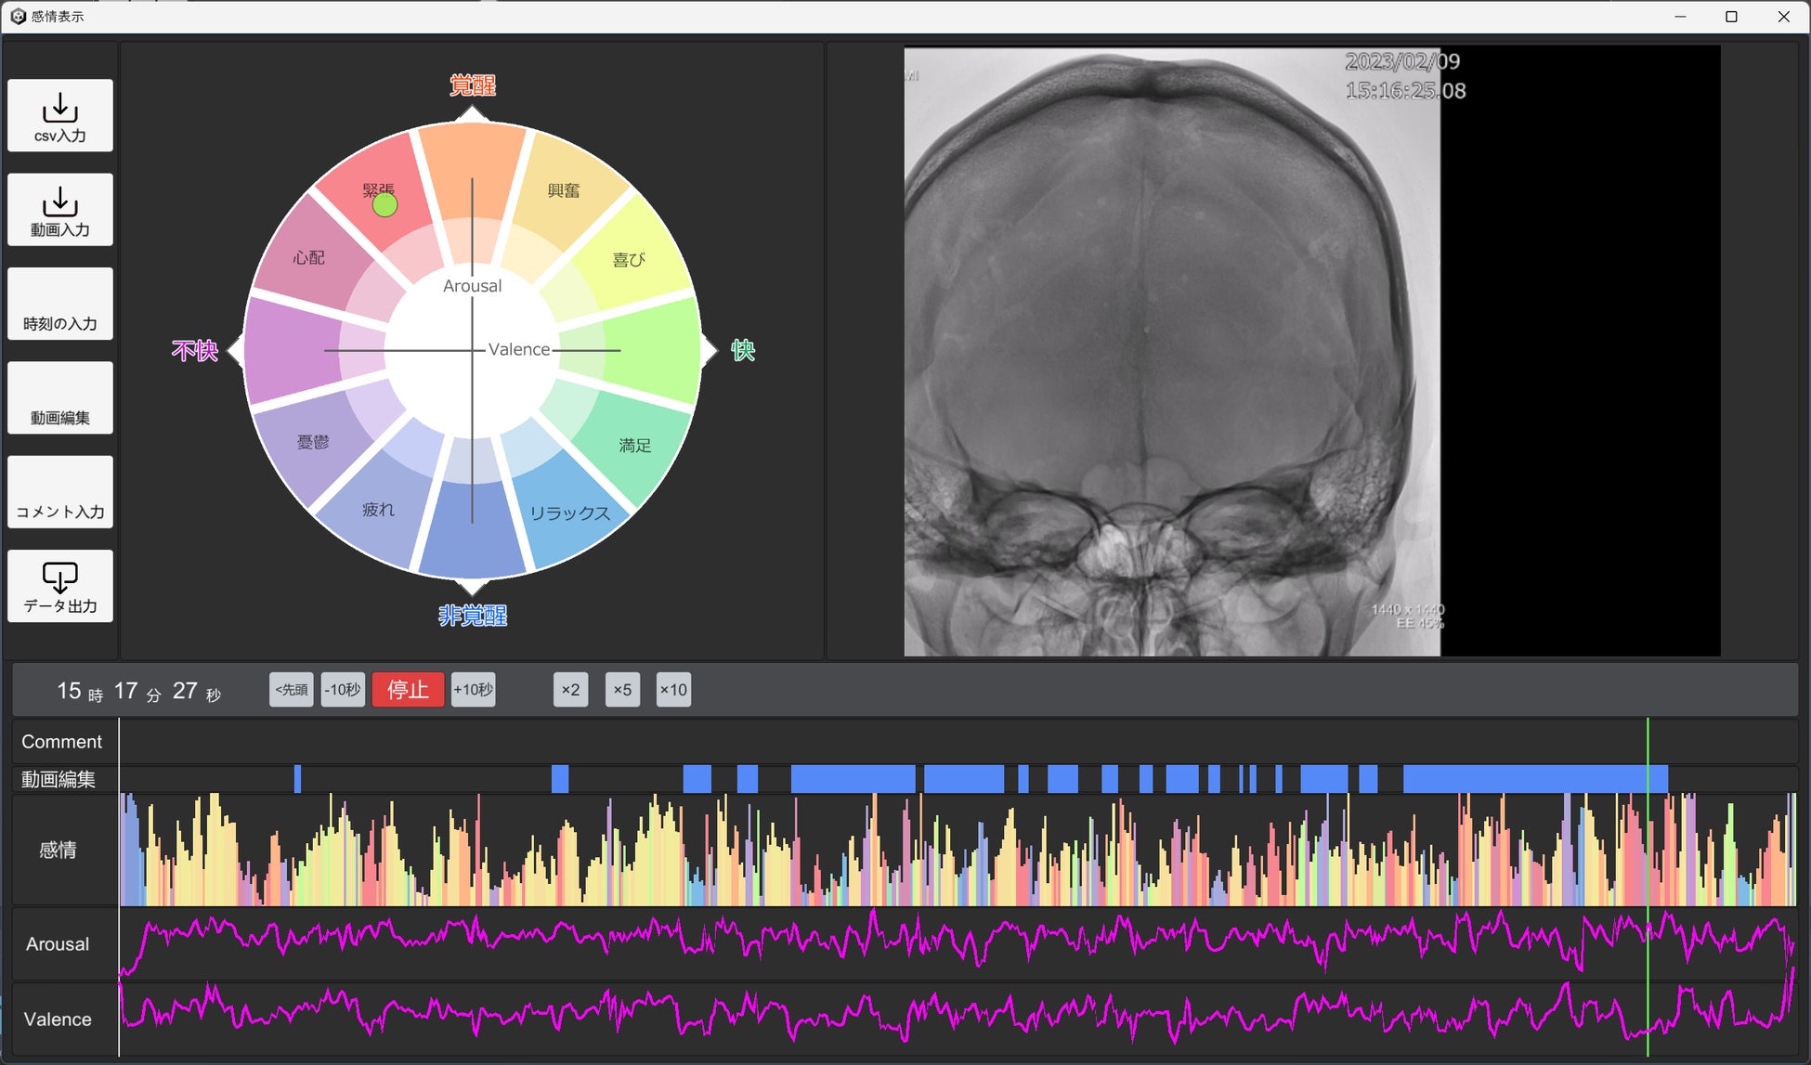Set playback speed to ×5
Image resolution: width=1811 pixels, height=1065 pixels.
[622, 690]
